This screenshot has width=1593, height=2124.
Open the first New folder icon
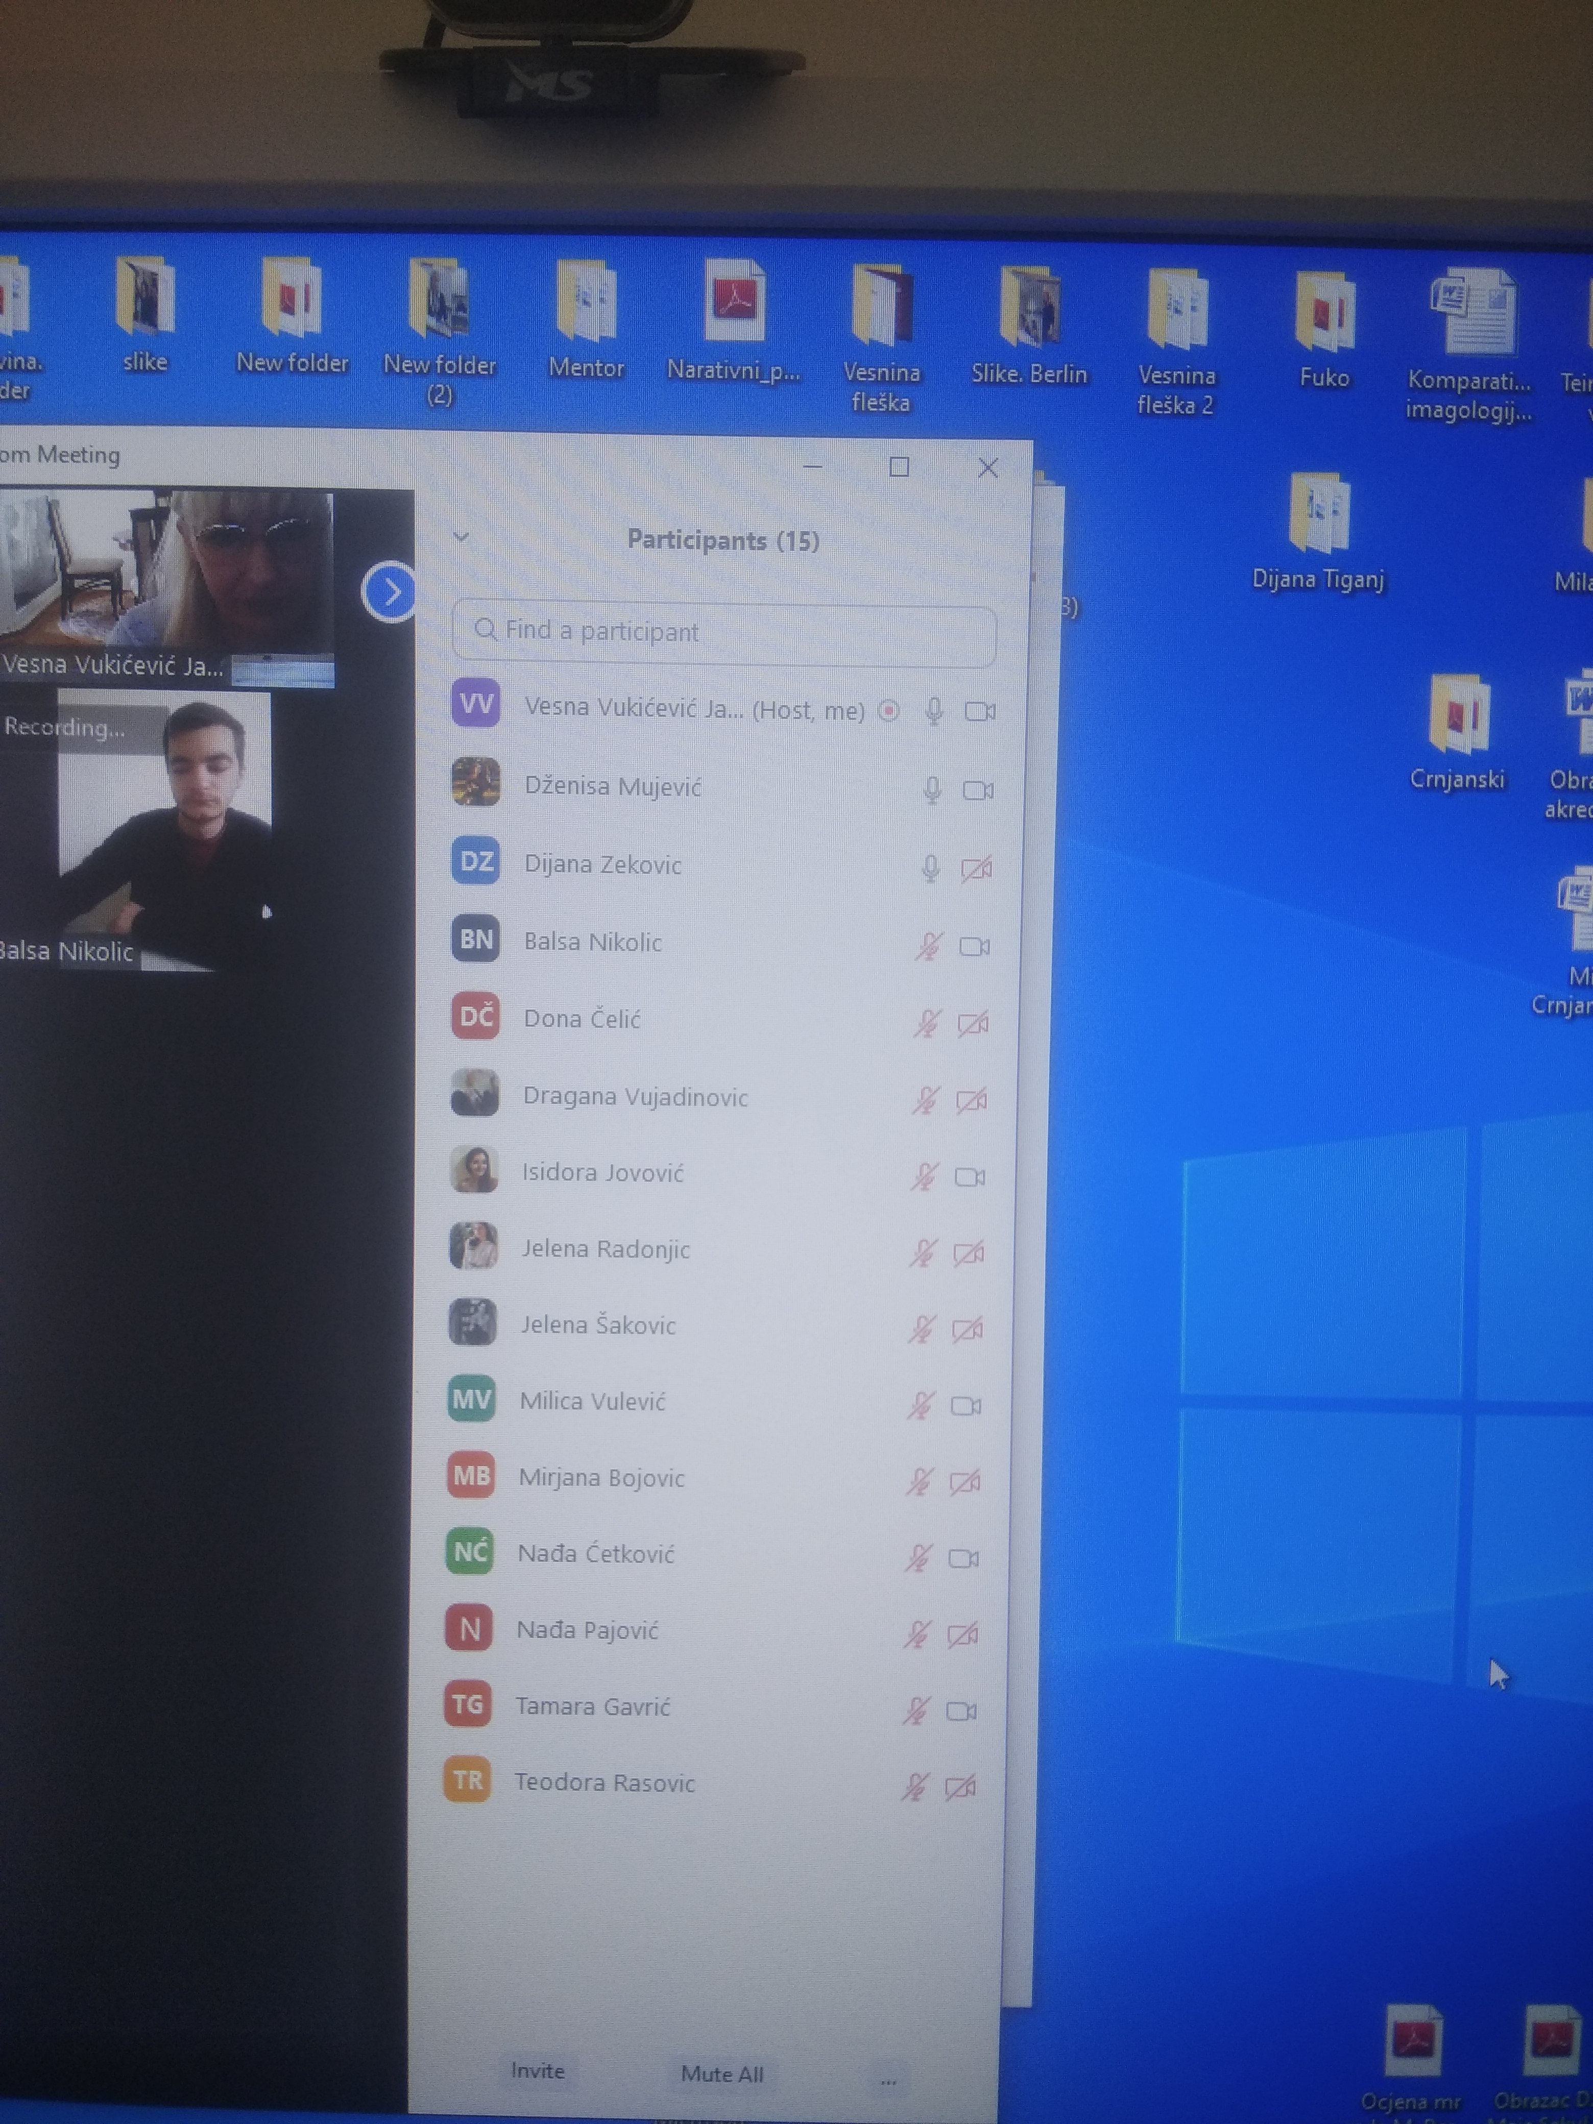click(292, 314)
